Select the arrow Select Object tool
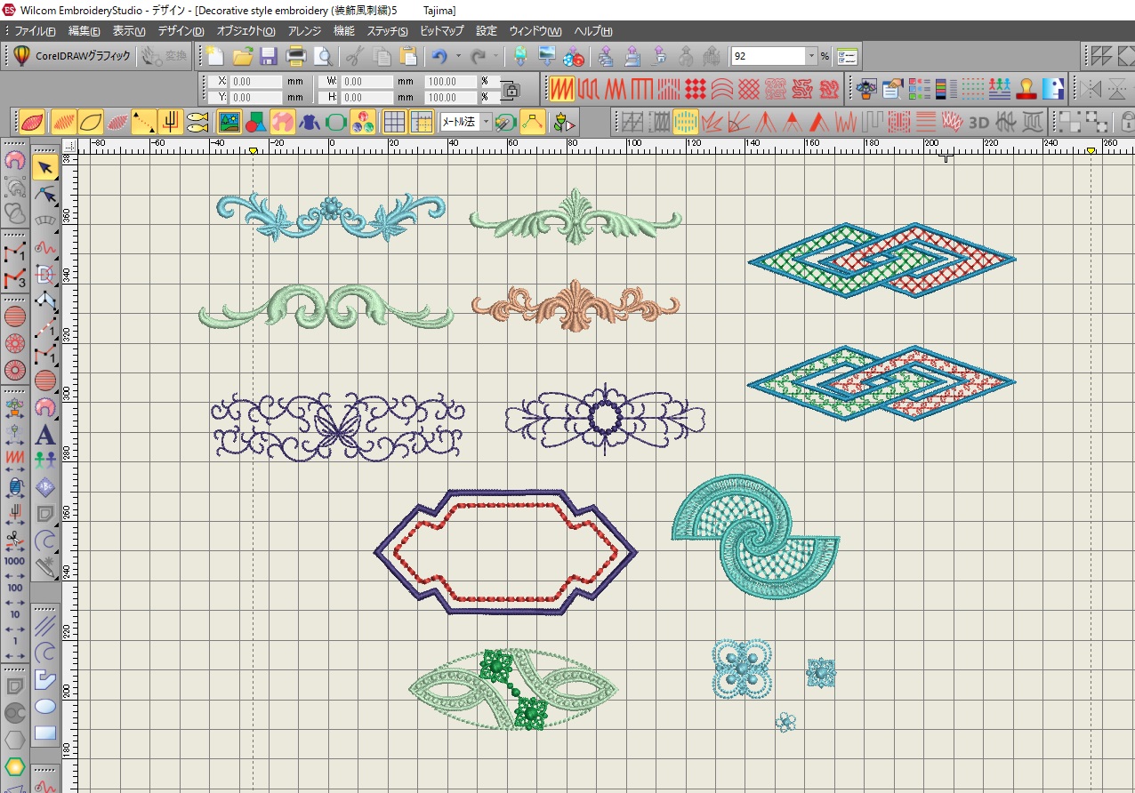Viewport: 1135px width, 793px height. point(45,167)
